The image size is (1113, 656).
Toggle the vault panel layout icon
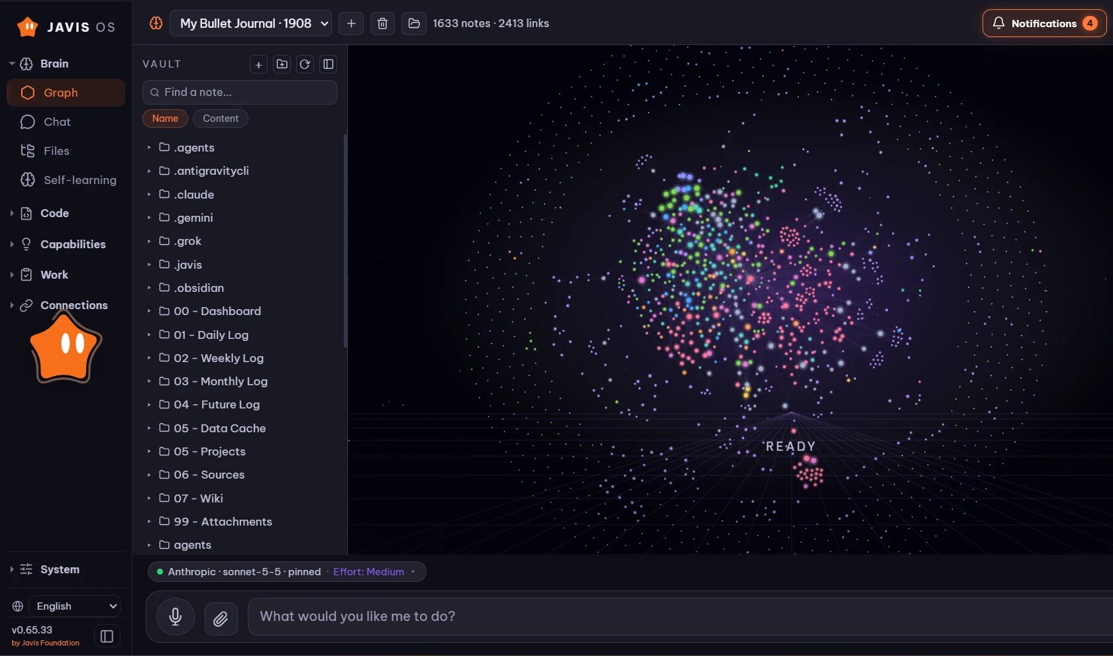328,64
